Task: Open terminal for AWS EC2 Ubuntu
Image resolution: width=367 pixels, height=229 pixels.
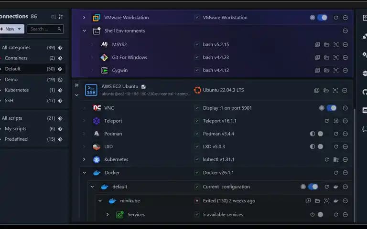Action: tap(317, 90)
